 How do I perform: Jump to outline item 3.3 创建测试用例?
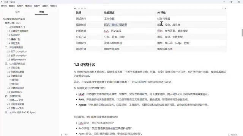coord(16,88)
